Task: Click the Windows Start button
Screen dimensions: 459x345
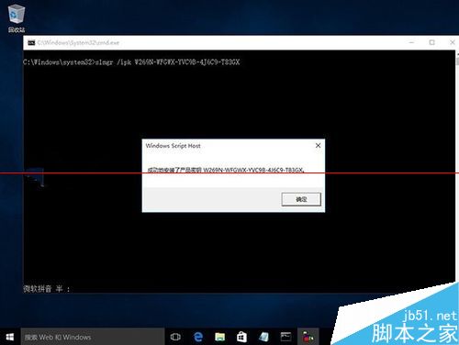Action: point(10,337)
